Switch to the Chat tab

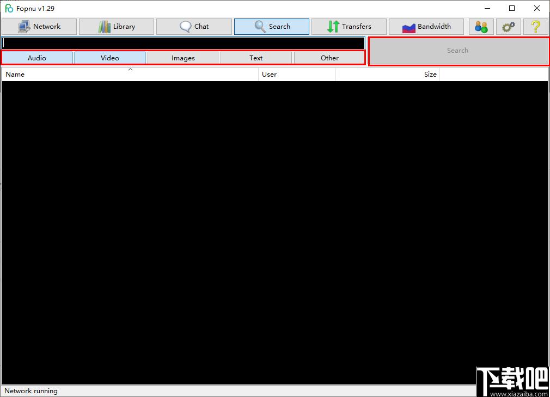(x=194, y=27)
